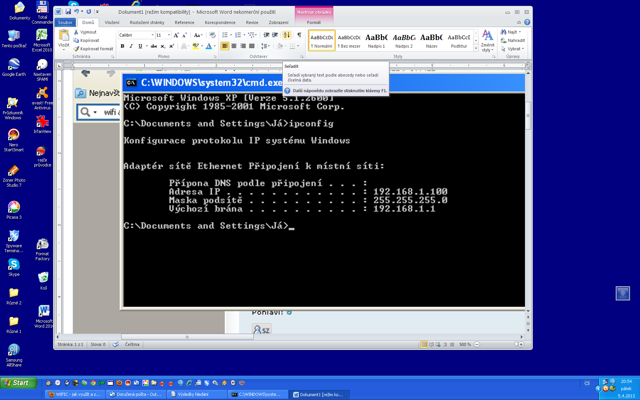Open the Change Case (Aa) dropdown
The height and width of the screenshot is (400, 640).
coord(198,35)
